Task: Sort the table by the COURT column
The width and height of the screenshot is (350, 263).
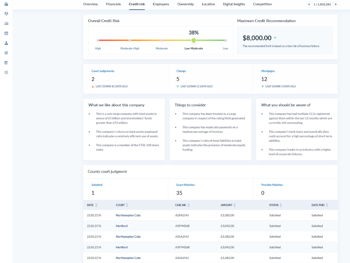Action: coord(127,205)
